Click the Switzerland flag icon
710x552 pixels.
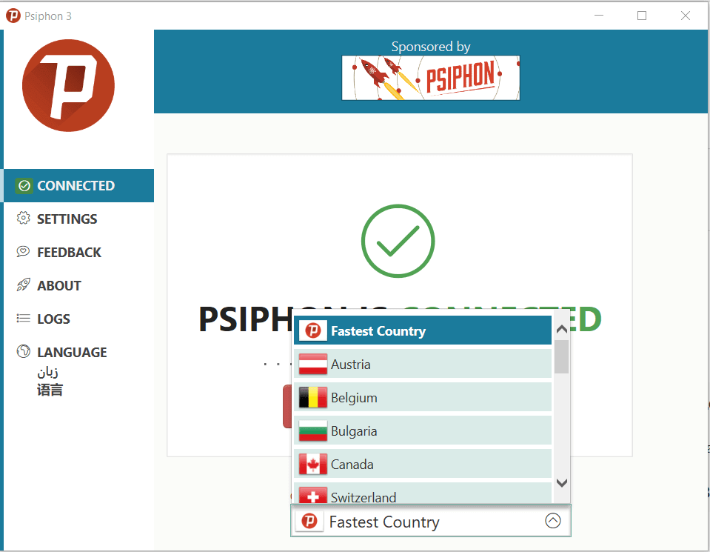(312, 496)
